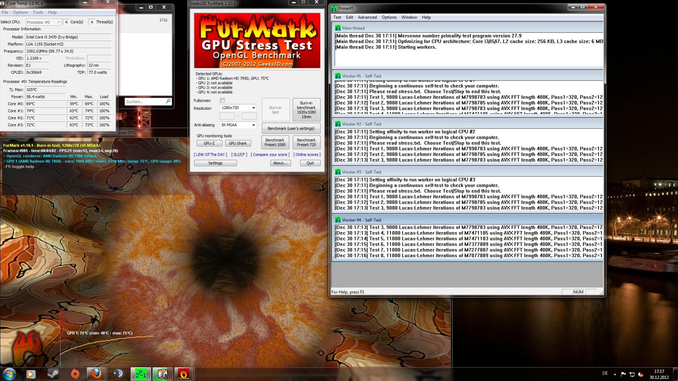Open the Compare your score link
The height and width of the screenshot is (381, 678).
pyautogui.click(x=270, y=155)
